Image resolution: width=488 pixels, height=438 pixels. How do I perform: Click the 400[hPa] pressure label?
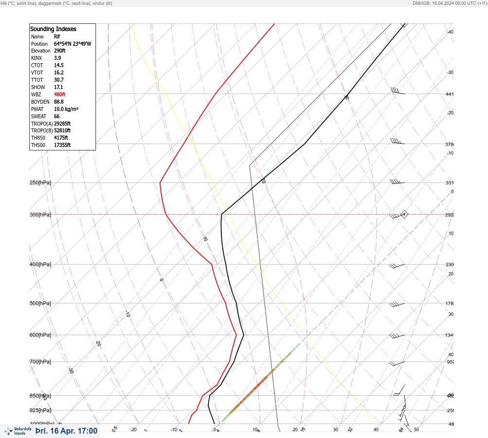40,264
